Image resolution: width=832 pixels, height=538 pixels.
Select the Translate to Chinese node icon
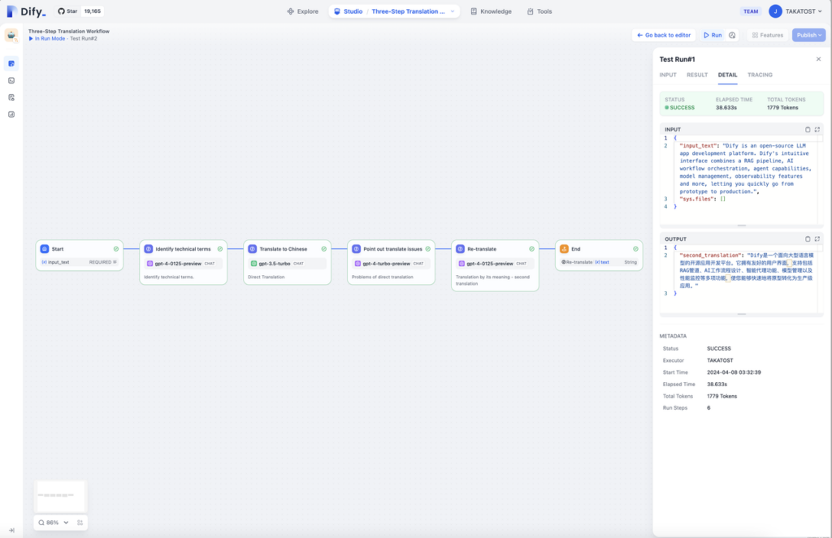253,248
